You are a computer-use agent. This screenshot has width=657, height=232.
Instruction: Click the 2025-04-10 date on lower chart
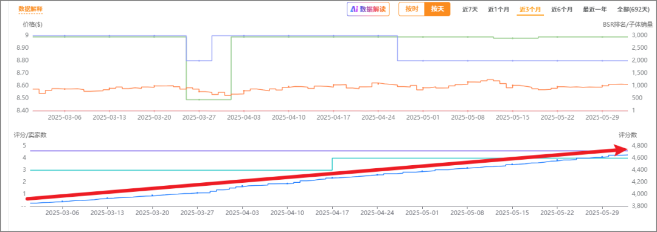pos(287,213)
